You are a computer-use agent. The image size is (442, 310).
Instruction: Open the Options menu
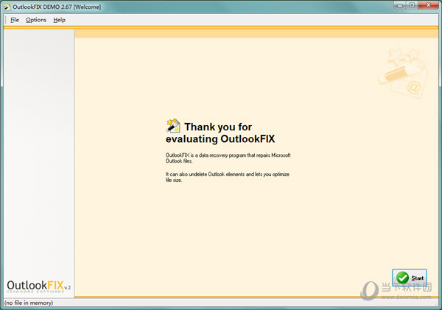pyautogui.click(x=36, y=20)
